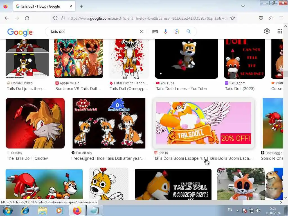Screen dimensions: 288x216
Task: Bookmark this page with the star icon
Action: point(233,18)
